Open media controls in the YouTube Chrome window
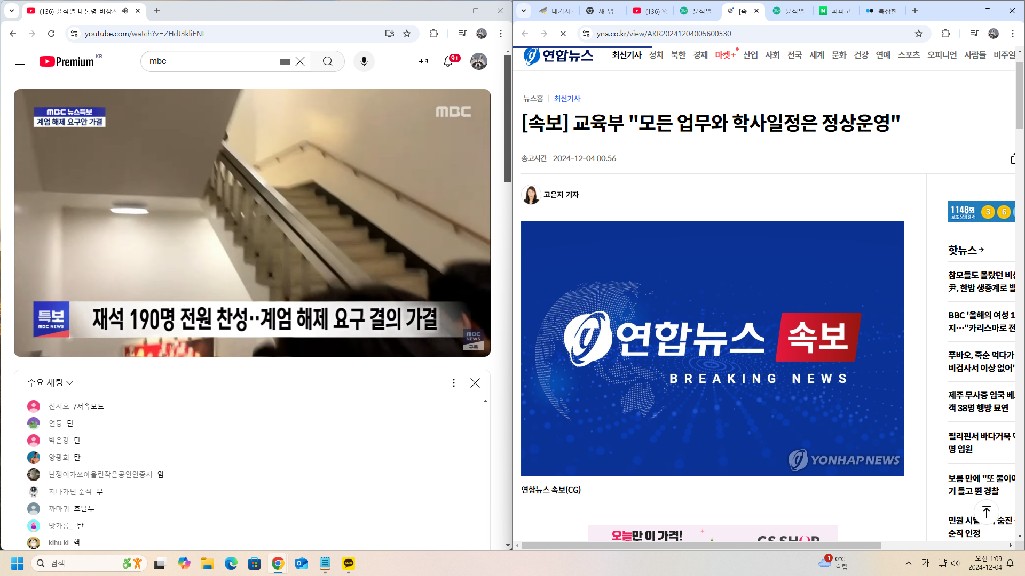This screenshot has width=1025, height=576. pyautogui.click(x=462, y=34)
